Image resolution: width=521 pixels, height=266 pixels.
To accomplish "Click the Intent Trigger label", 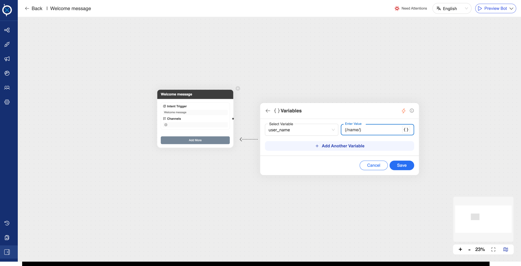I will pos(177,106).
